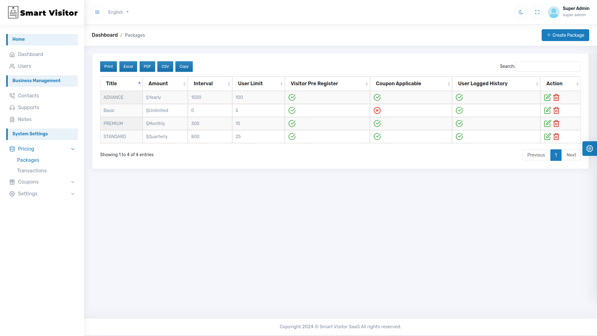Click the edit icon for ADVANCE package
597x336 pixels.
coord(547,97)
